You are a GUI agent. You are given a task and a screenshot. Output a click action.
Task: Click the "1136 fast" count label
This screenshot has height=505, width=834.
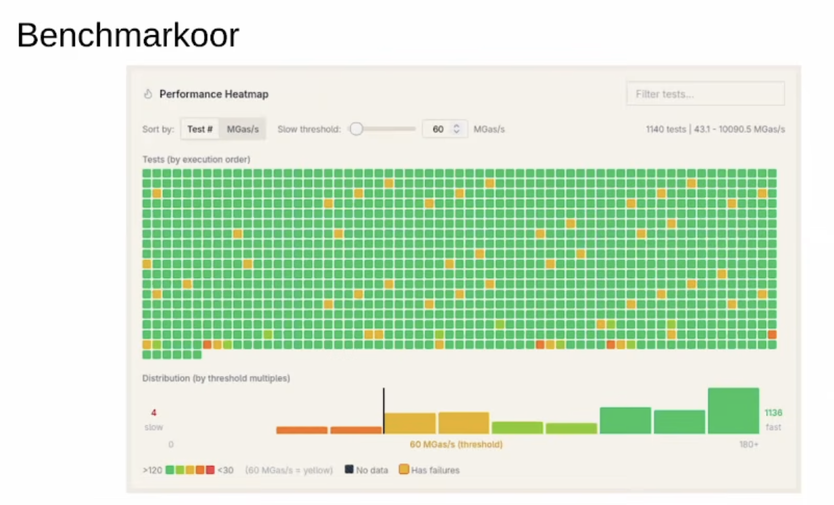(774, 419)
